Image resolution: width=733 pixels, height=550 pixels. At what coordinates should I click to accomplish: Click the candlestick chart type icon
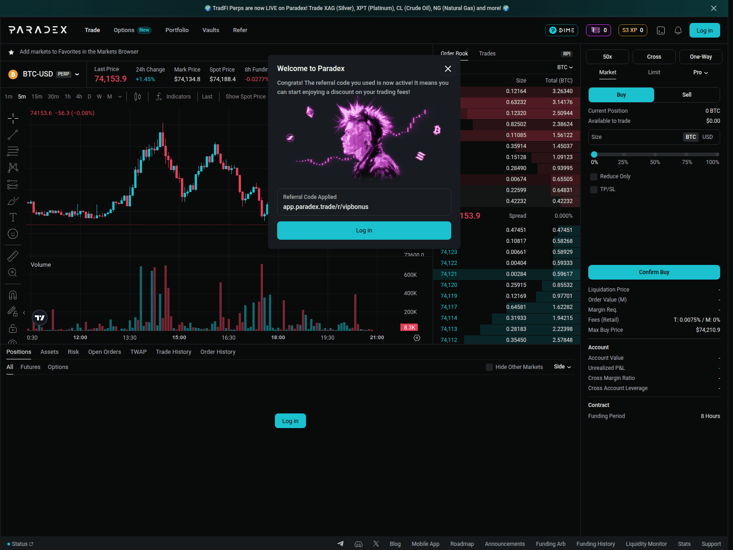[137, 97]
